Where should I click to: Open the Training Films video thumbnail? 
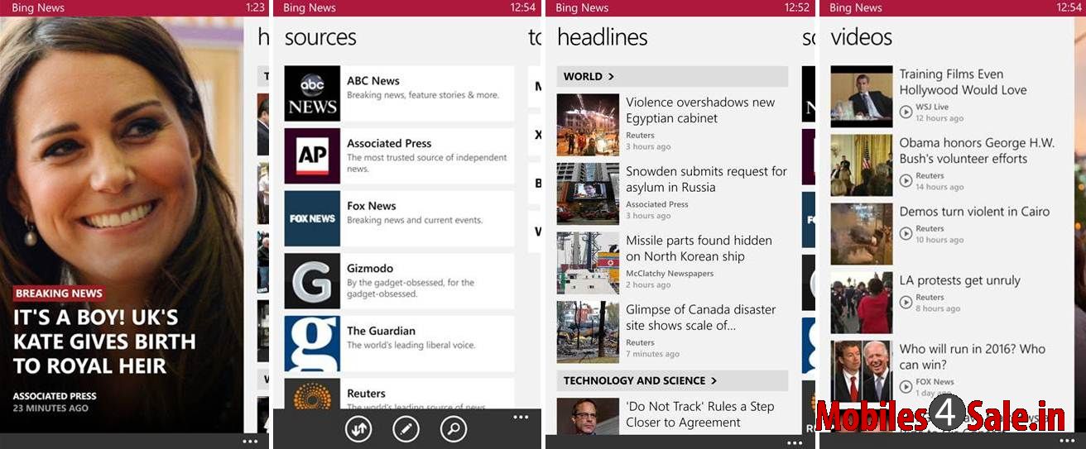(x=862, y=97)
